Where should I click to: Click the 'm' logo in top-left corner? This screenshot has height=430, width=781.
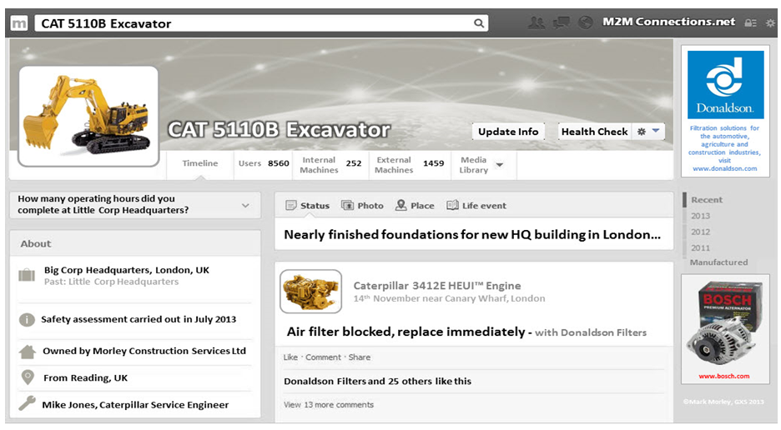19,23
